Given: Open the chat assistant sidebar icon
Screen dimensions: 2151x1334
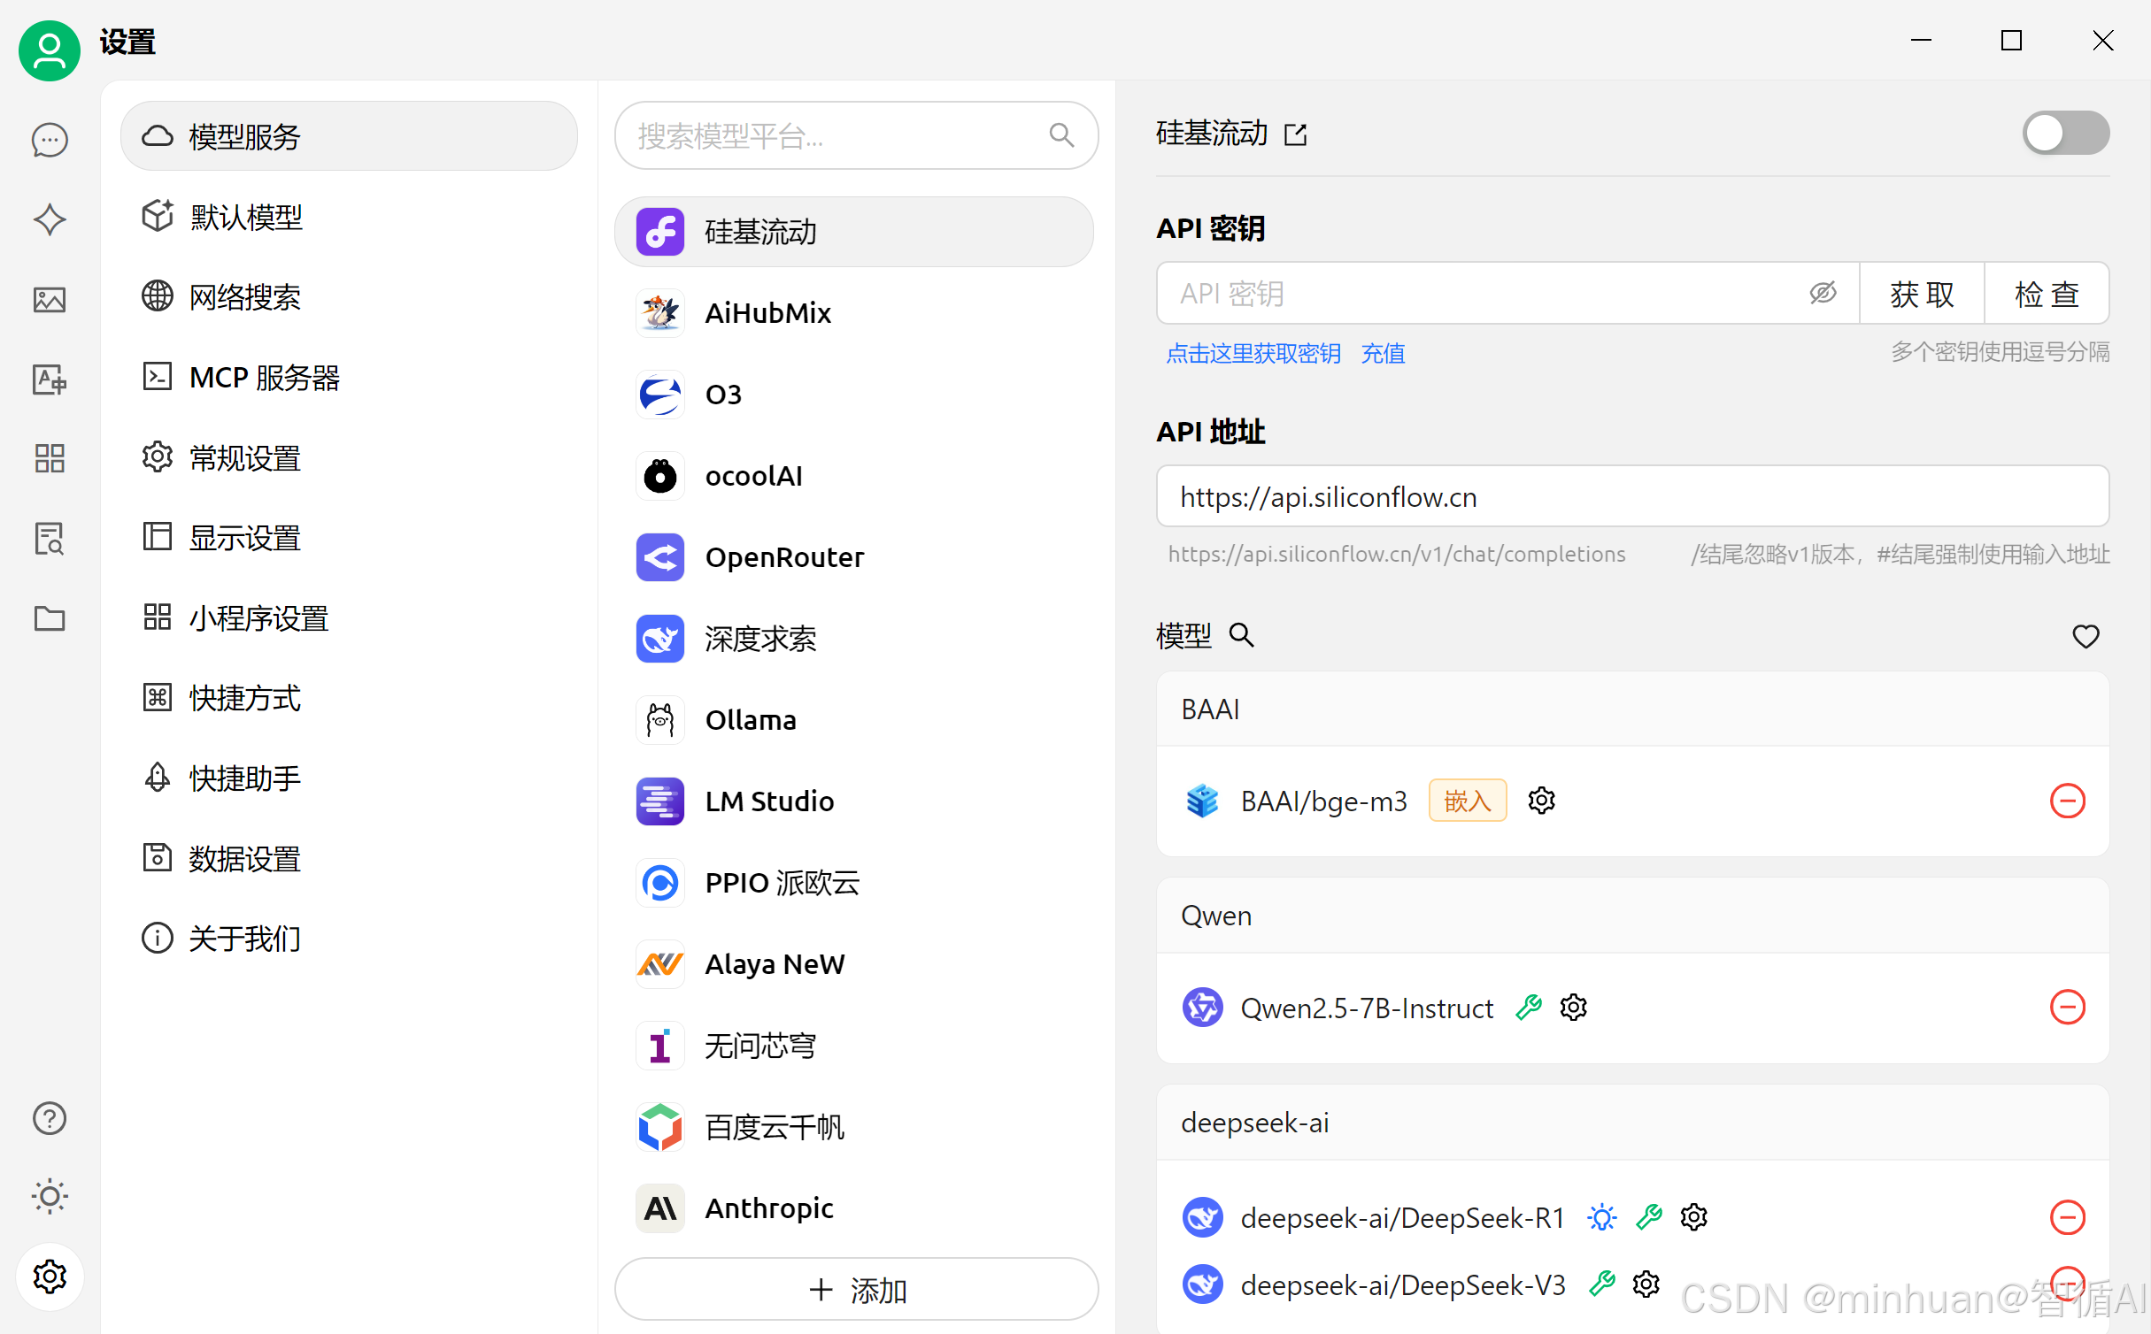Looking at the screenshot, I should point(50,140).
